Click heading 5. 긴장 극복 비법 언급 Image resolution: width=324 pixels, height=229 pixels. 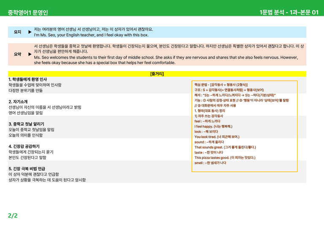[x=27, y=169]
